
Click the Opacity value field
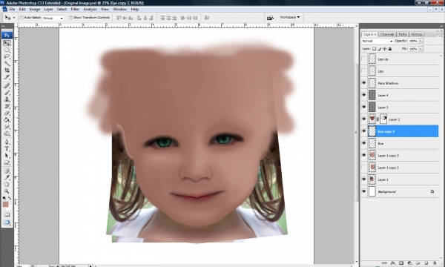(413, 41)
